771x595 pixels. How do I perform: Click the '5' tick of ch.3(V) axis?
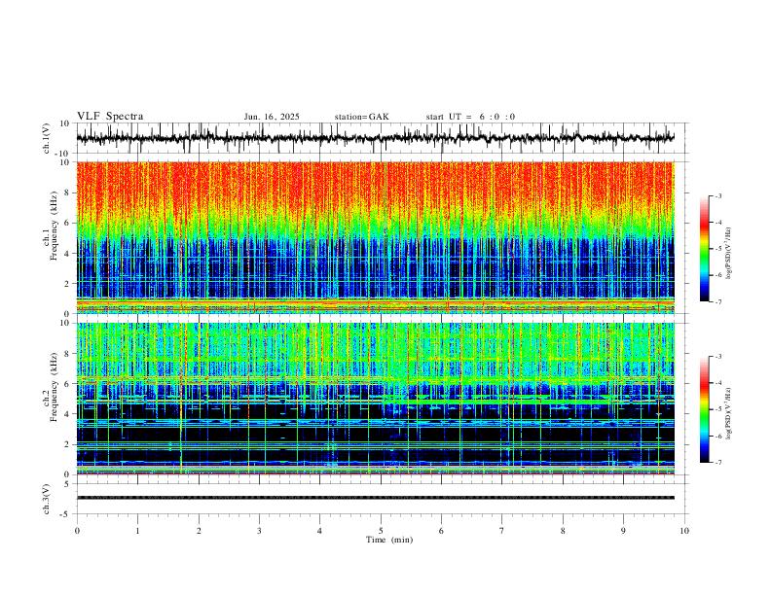67,483
